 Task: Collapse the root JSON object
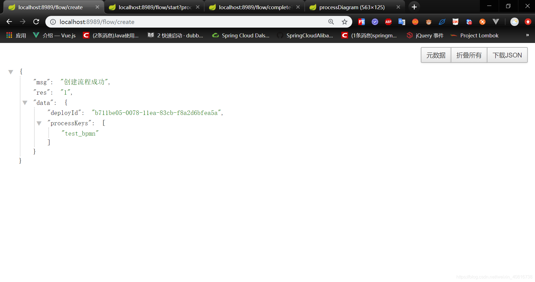point(11,72)
